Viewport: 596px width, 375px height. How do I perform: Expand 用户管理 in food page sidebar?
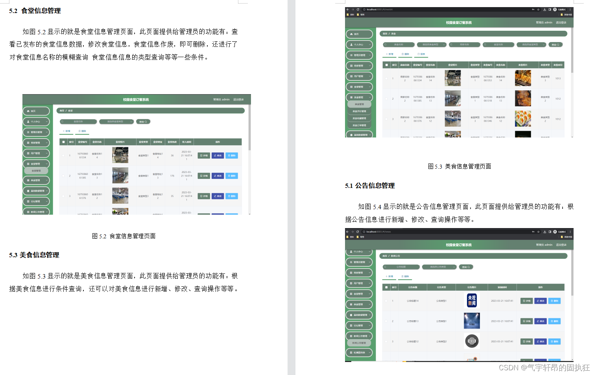coord(359,76)
